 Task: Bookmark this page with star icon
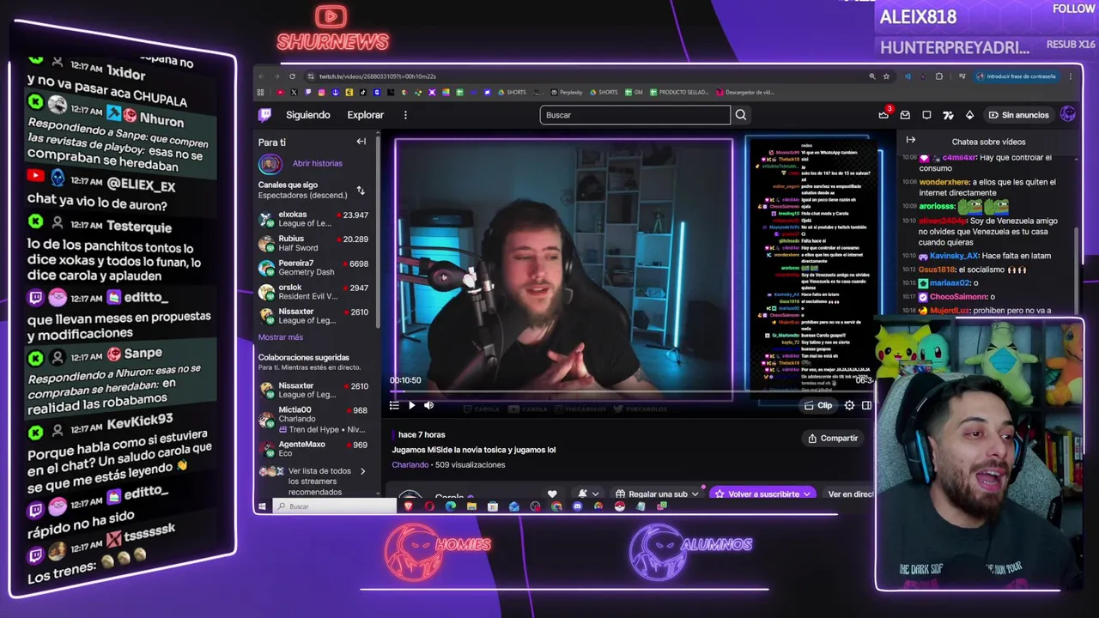pyautogui.click(x=886, y=76)
